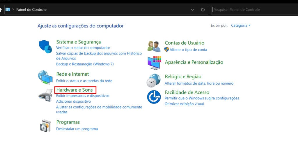This screenshot has width=298, height=167.
Task: Open Contas de Usuário category
Action: (185, 43)
